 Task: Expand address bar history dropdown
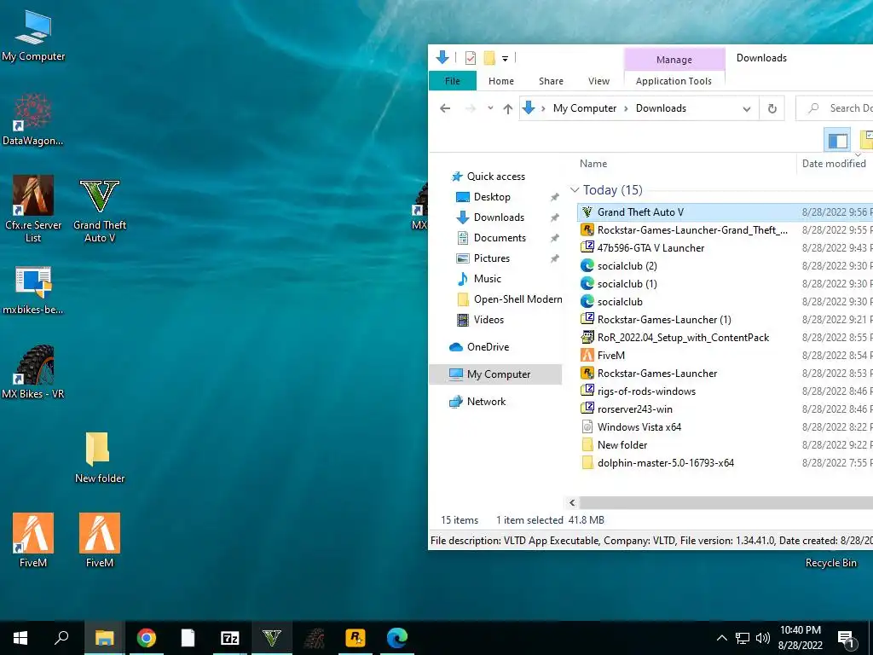click(747, 109)
